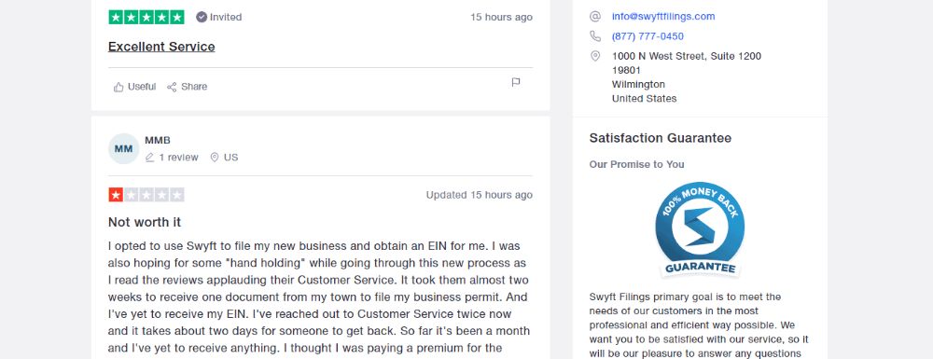Flag the Excellent Service review

(516, 83)
